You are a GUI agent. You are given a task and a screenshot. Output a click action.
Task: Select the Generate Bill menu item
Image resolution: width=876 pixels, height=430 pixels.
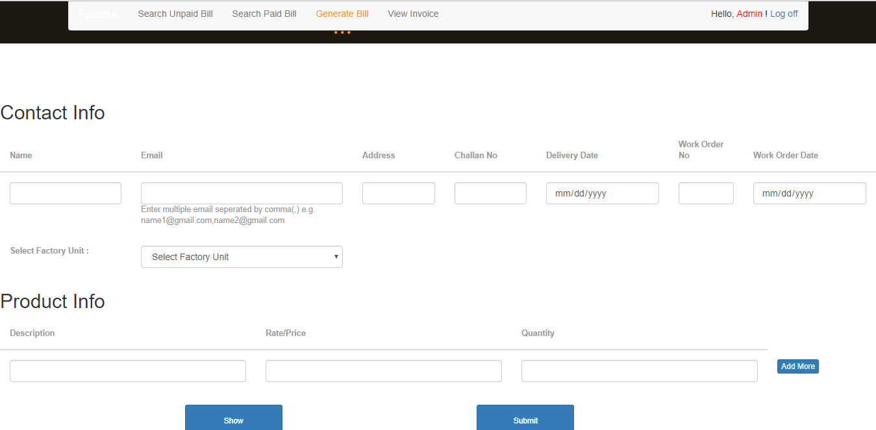click(x=342, y=14)
